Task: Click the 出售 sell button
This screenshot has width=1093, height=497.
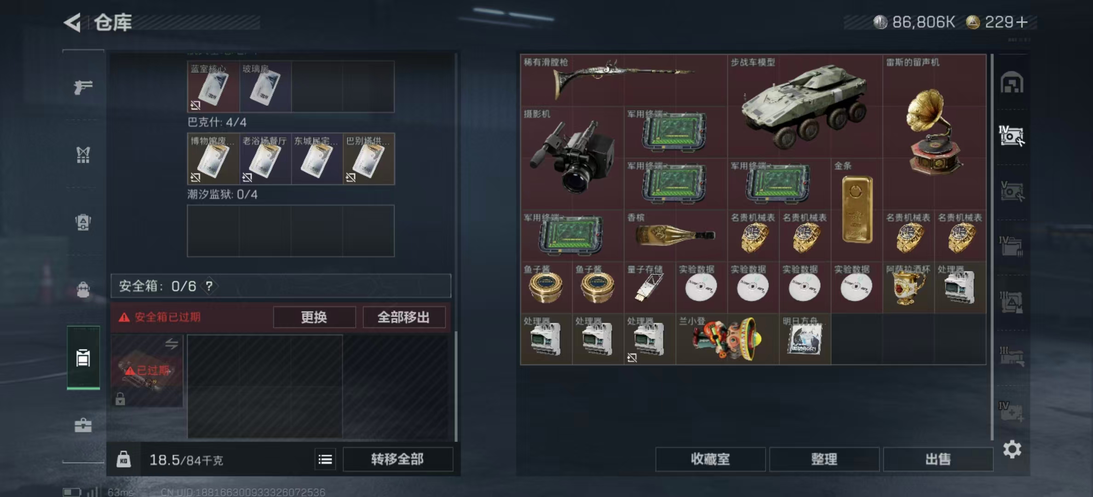Action: (938, 459)
